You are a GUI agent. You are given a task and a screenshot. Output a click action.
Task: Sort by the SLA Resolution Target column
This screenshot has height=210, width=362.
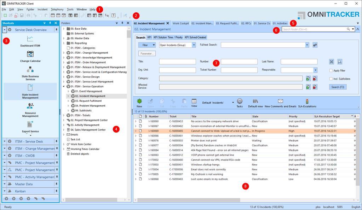point(333,117)
